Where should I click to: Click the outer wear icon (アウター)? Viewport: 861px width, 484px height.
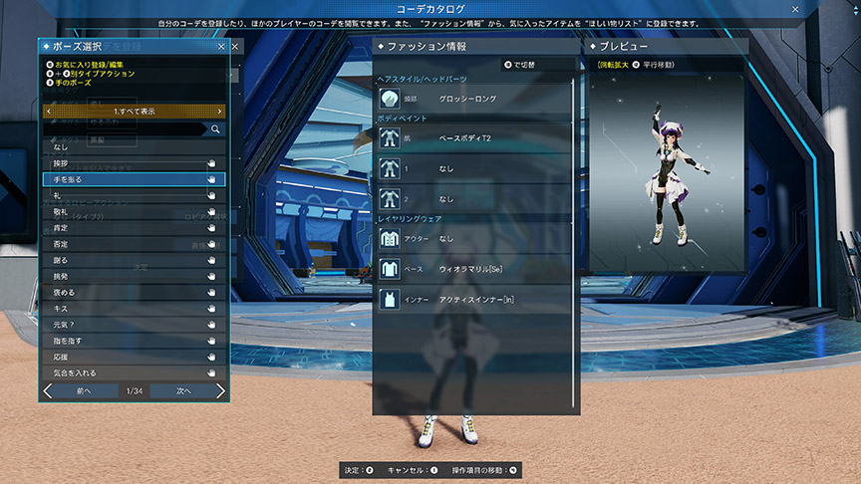390,238
